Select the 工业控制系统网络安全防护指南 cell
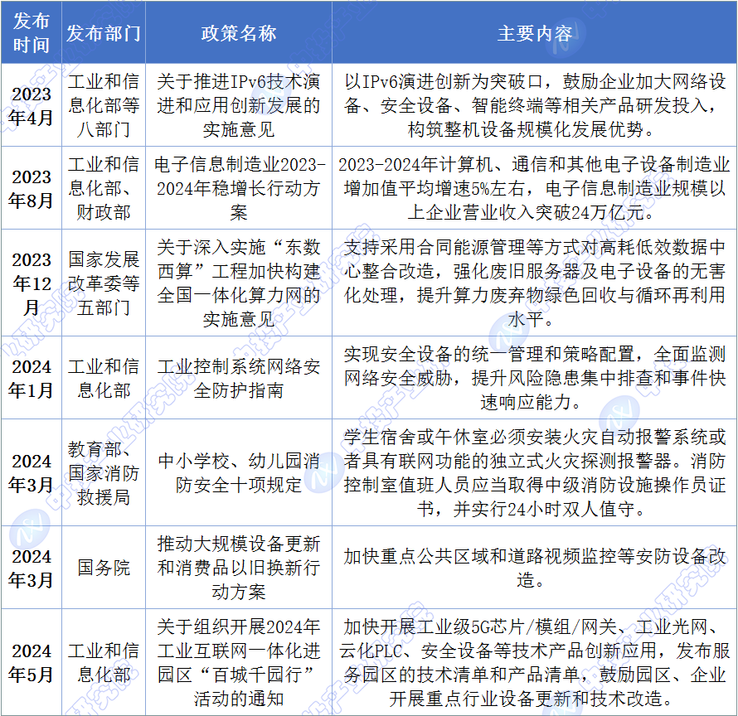This screenshot has width=738, height=716. [x=239, y=378]
